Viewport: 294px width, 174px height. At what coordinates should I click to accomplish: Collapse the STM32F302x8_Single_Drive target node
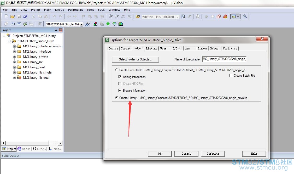point(9,41)
